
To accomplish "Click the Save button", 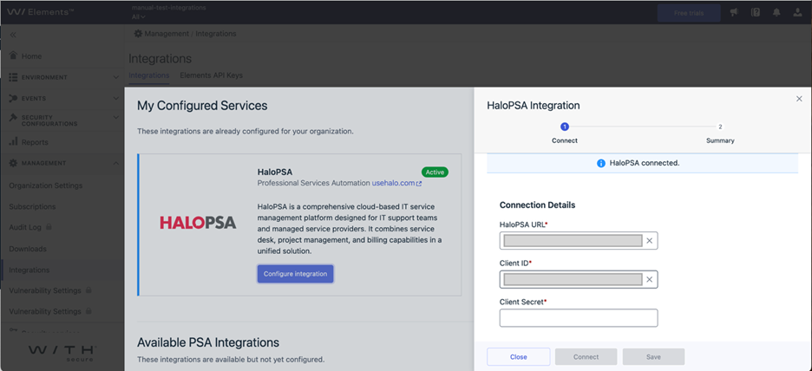I will coord(653,357).
